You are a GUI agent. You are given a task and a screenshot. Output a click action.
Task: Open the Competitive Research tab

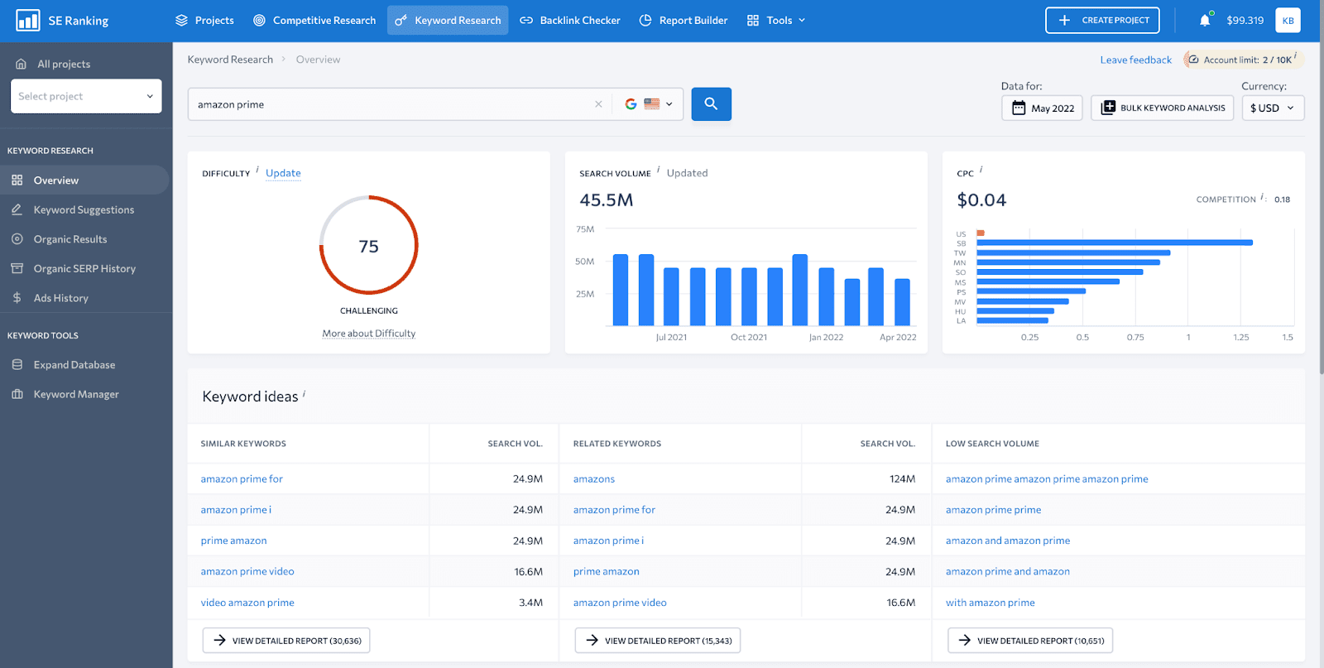314,20
